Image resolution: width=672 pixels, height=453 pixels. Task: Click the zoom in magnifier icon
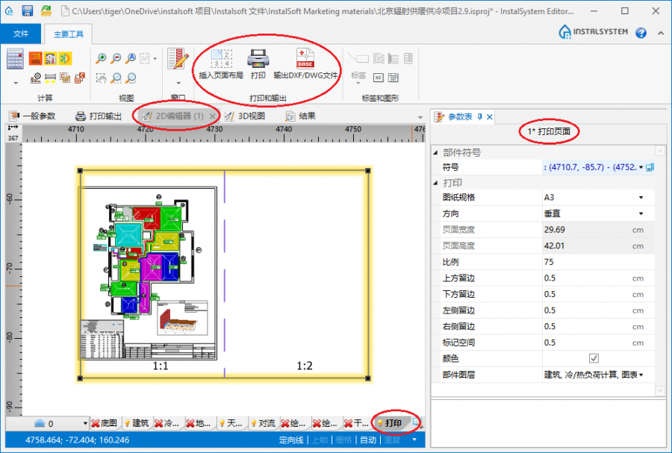tap(102, 58)
